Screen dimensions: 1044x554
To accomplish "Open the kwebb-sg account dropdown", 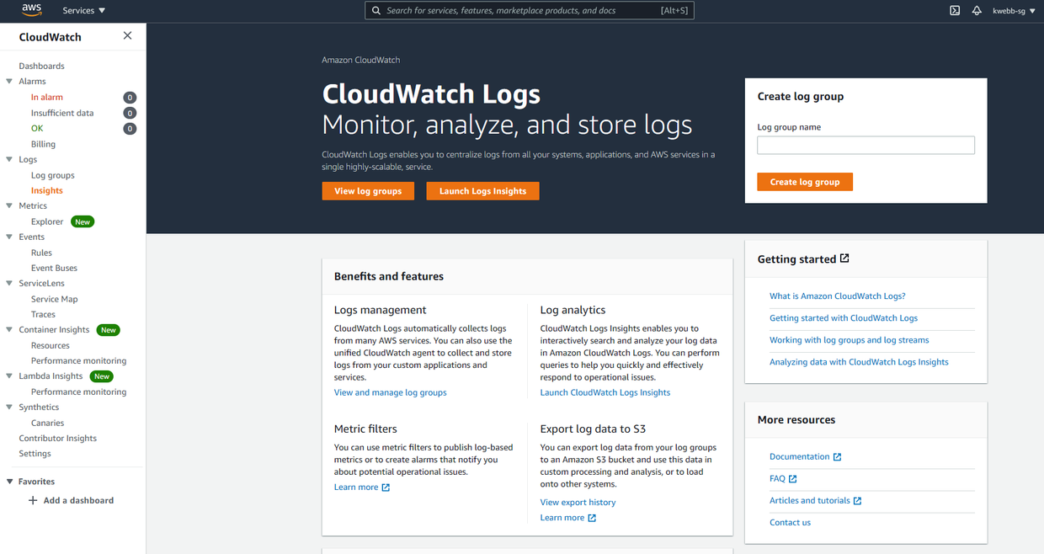I will click(x=1014, y=11).
